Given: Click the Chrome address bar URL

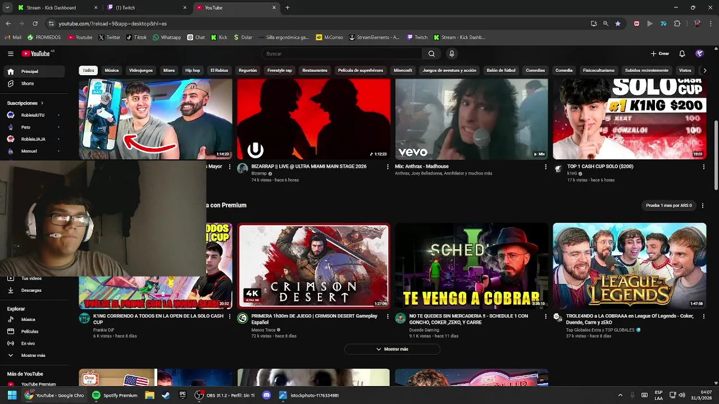Looking at the screenshot, I should coord(112,24).
